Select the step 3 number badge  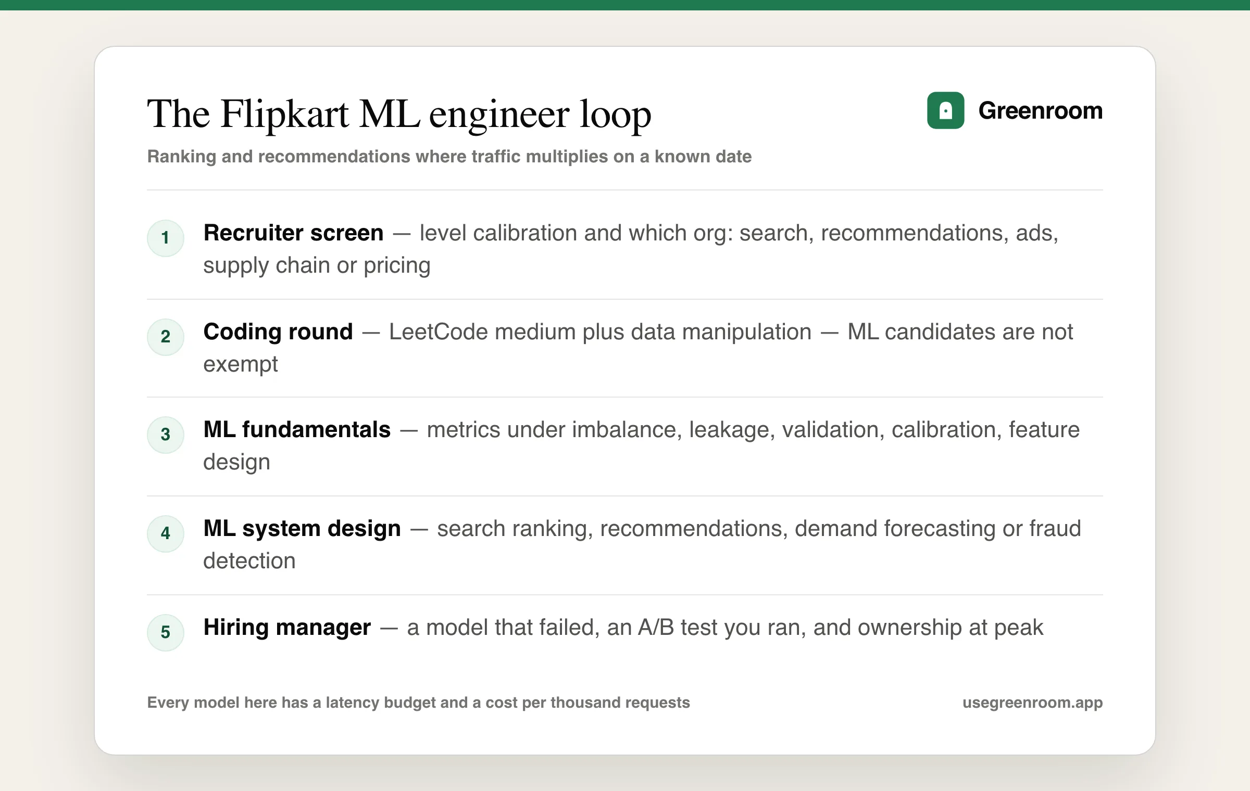[x=166, y=435]
